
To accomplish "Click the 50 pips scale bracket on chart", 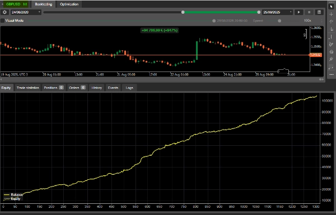I will (306, 34).
